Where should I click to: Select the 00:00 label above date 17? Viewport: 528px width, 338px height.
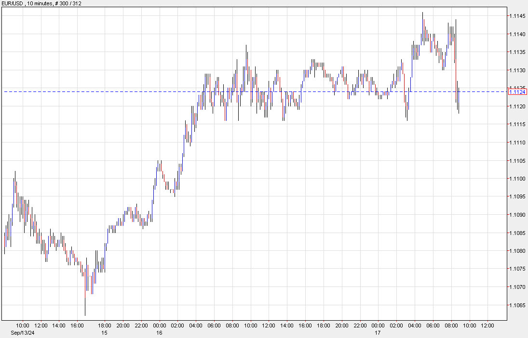(x=378, y=325)
